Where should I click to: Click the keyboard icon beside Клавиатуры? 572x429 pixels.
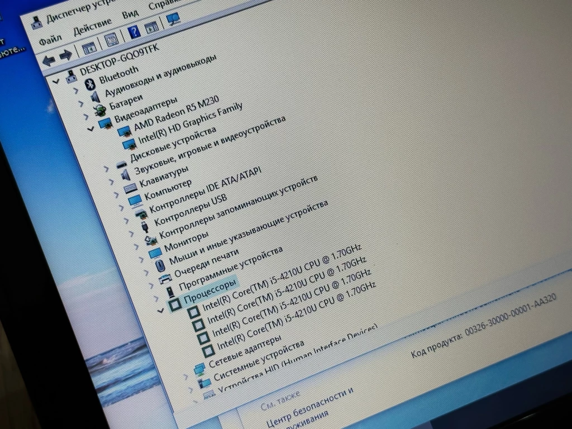tap(130, 188)
